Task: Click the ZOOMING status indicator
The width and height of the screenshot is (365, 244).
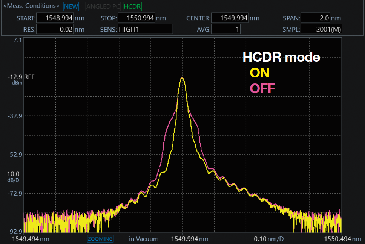Action: coord(100,239)
